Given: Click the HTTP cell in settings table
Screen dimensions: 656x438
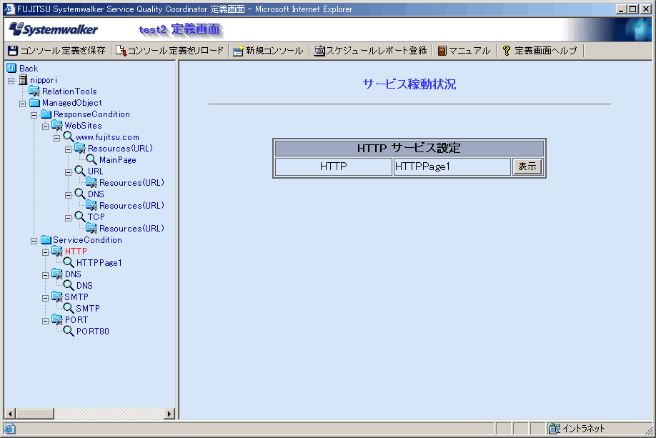Looking at the screenshot, I should [334, 166].
